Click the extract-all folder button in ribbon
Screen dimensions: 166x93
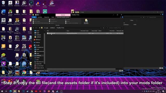tap(86, 21)
